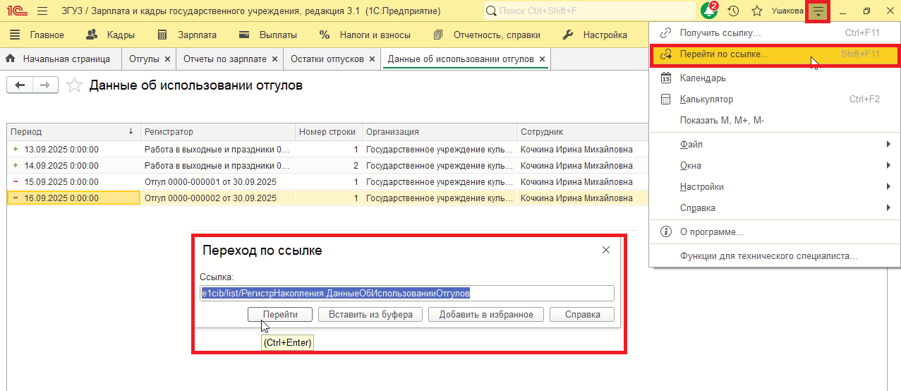
Task: Open Функции для технического специалиста item
Action: coord(775,256)
